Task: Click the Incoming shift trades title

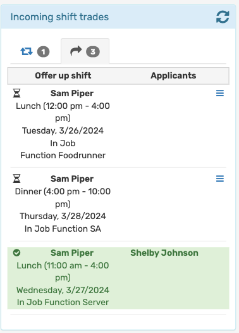Action: (59, 17)
